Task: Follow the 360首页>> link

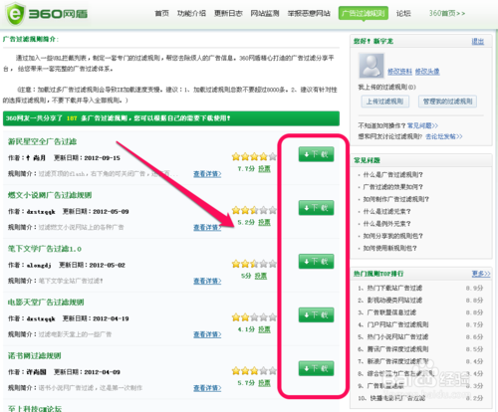Action: [x=447, y=13]
